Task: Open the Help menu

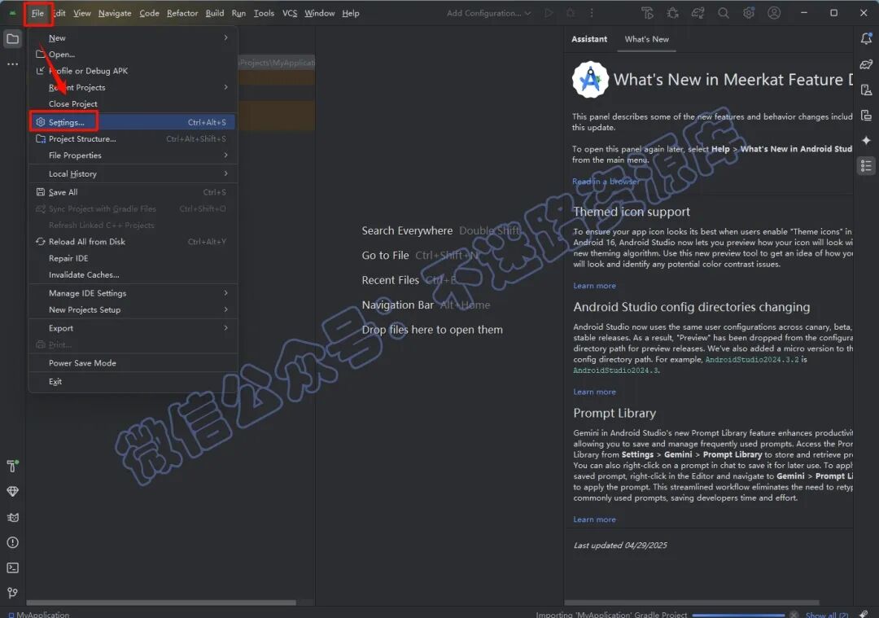Action: [350, 13]
